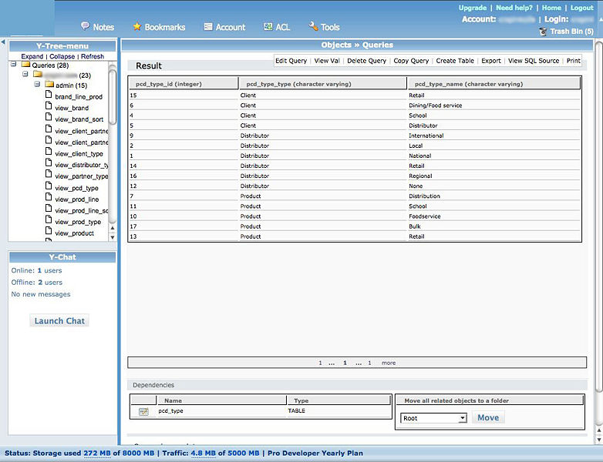Click the Tools wrench icon
This screenshot has width=603, height=462.
click(313, 26)
